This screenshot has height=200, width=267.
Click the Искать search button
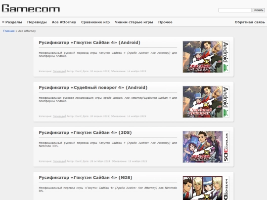pyautogui.click(x=259, y=10)
